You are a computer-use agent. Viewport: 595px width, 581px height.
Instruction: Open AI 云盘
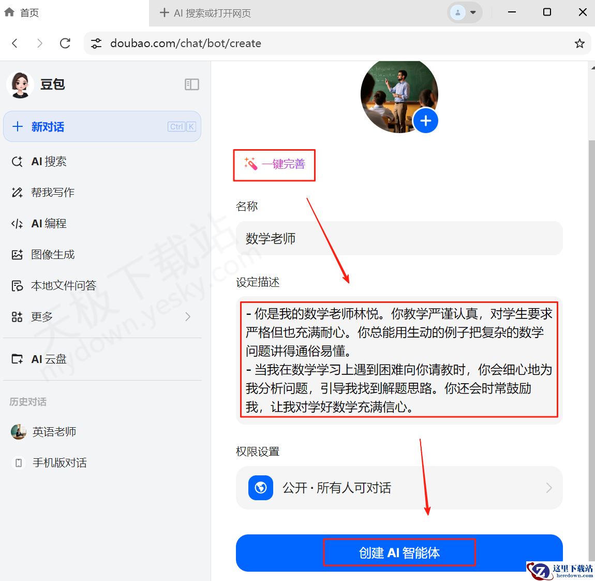(x=102, y=359)
